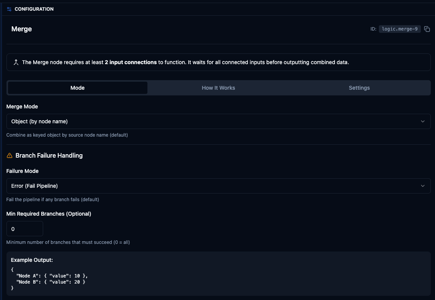Click the Branch Failure Handling heading
This screenshot has height=300, width=435.
point(49,155)
